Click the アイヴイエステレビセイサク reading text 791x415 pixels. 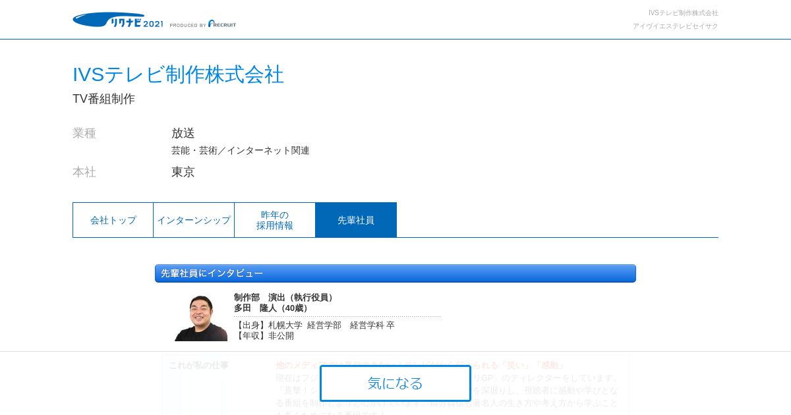[676, 26]
